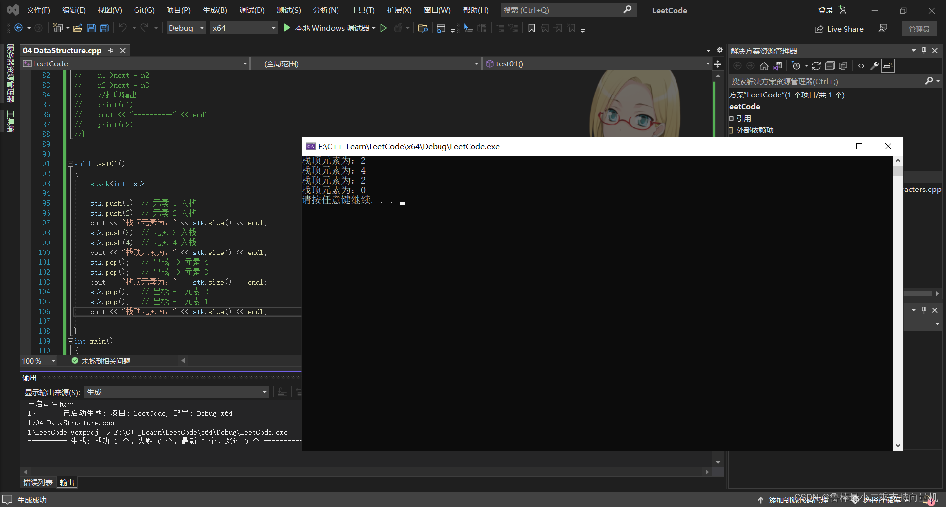Click 添加到源代码管理 in status bar
This screenshot has height=507, width=946.
pyautogui.click(x=798, y=500)
